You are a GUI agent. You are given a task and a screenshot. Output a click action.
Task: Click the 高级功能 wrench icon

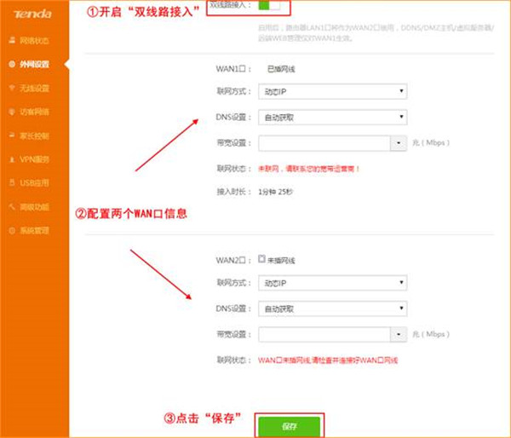coord(12,206)
